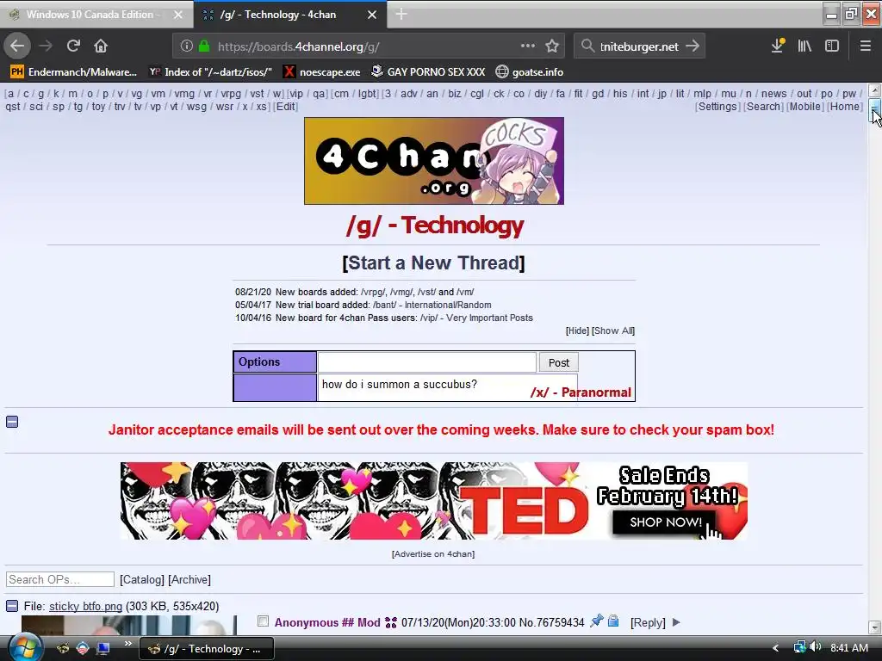Show All news announcements
Image resolution: width=882 pixels, height=661 pixels.
point(612,330)
